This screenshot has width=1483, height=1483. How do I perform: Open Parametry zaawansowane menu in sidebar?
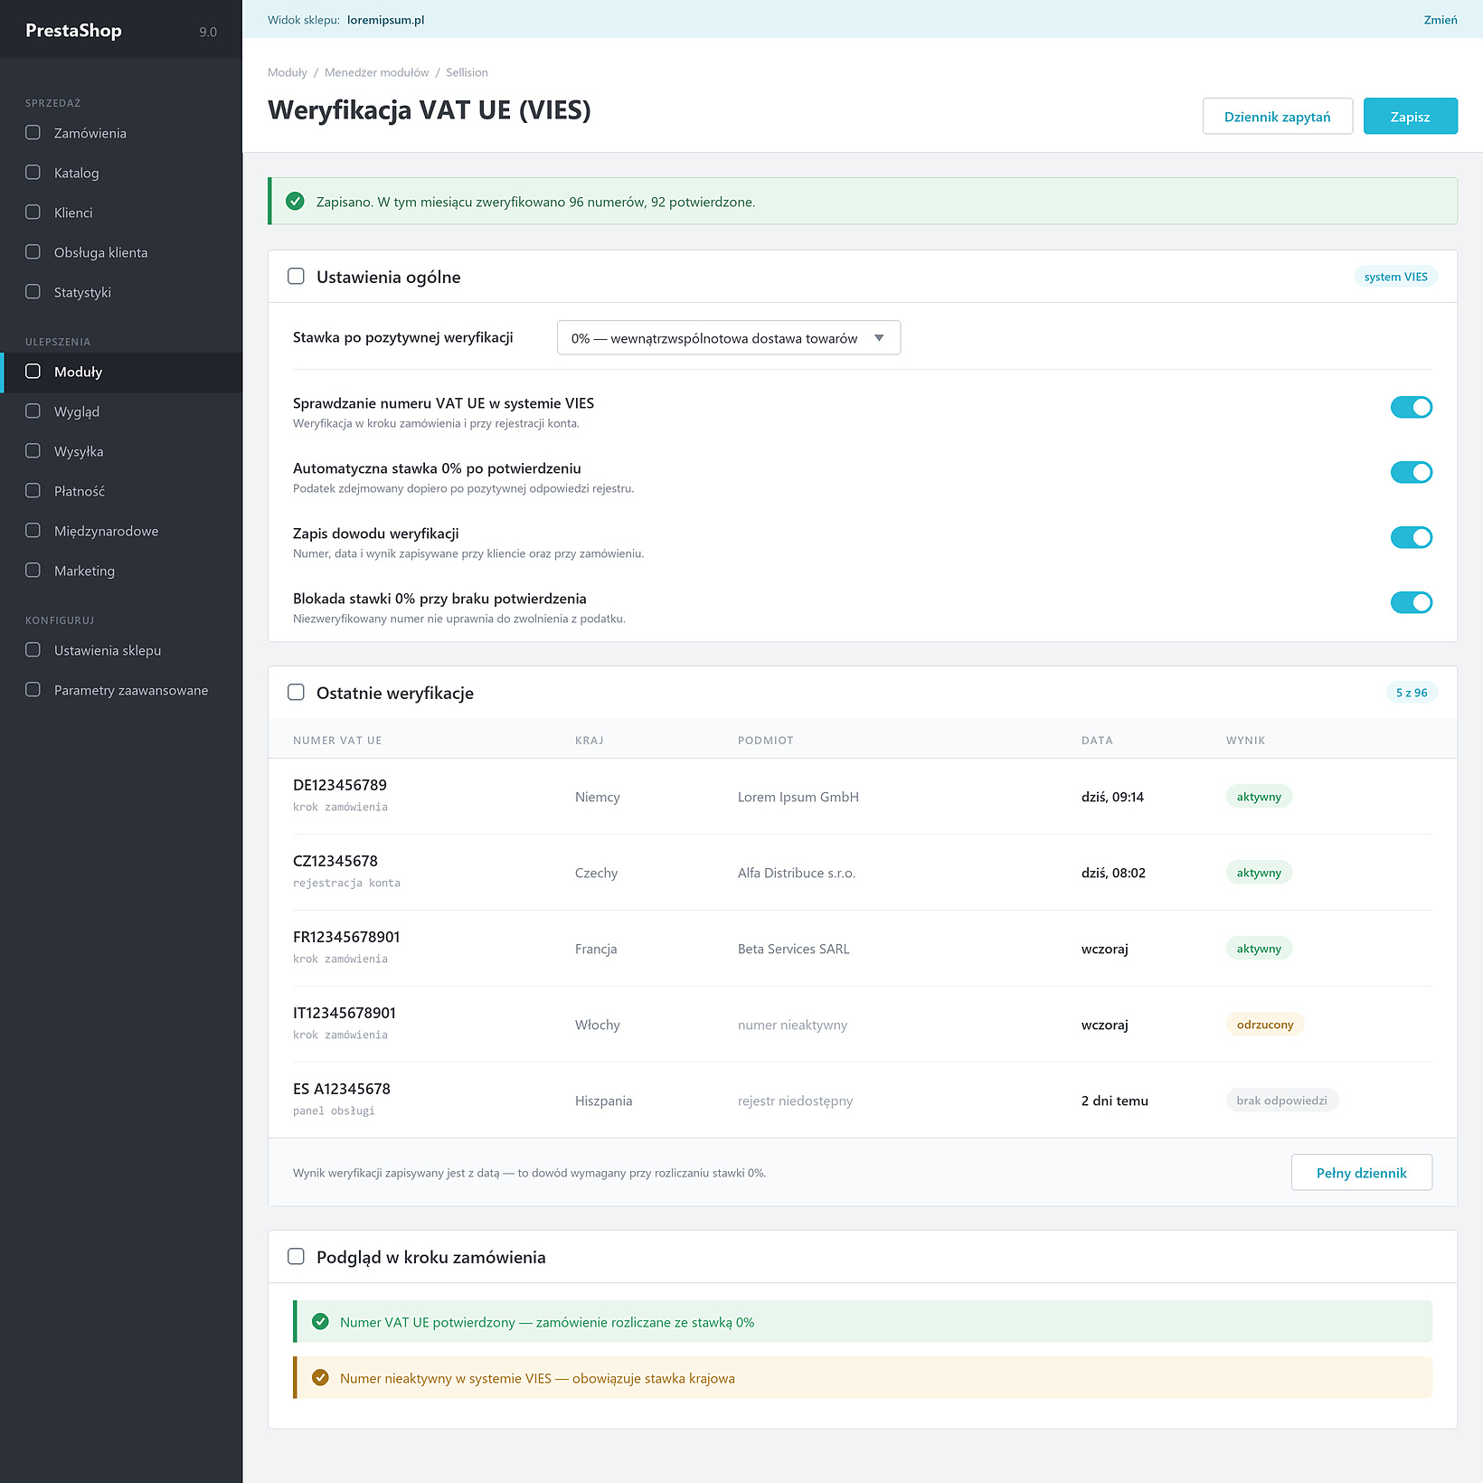coord(121,690)
